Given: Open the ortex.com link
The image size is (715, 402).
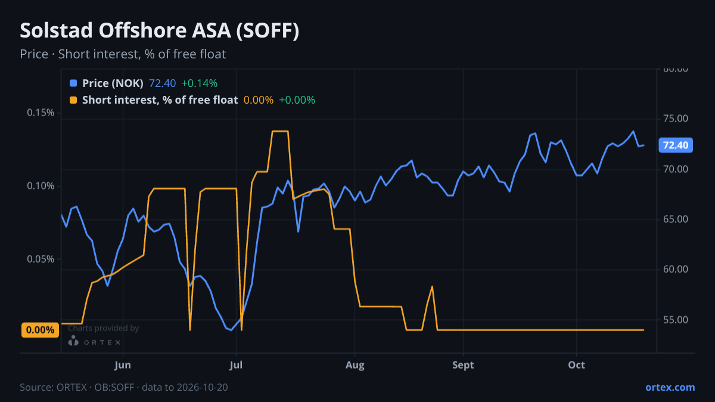Looking at the screenshot, I should click(x=670, y=387).
